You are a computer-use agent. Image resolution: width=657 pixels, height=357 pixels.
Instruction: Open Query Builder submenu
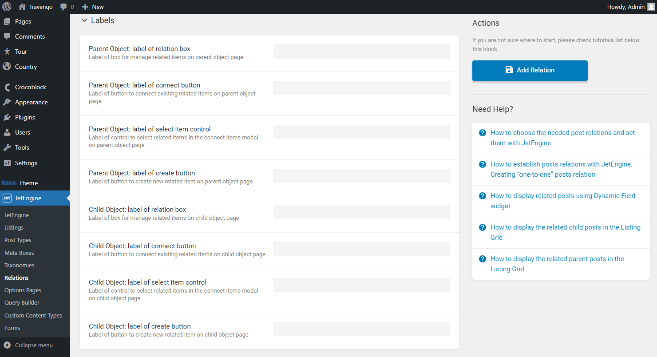(x=22, y=302)
